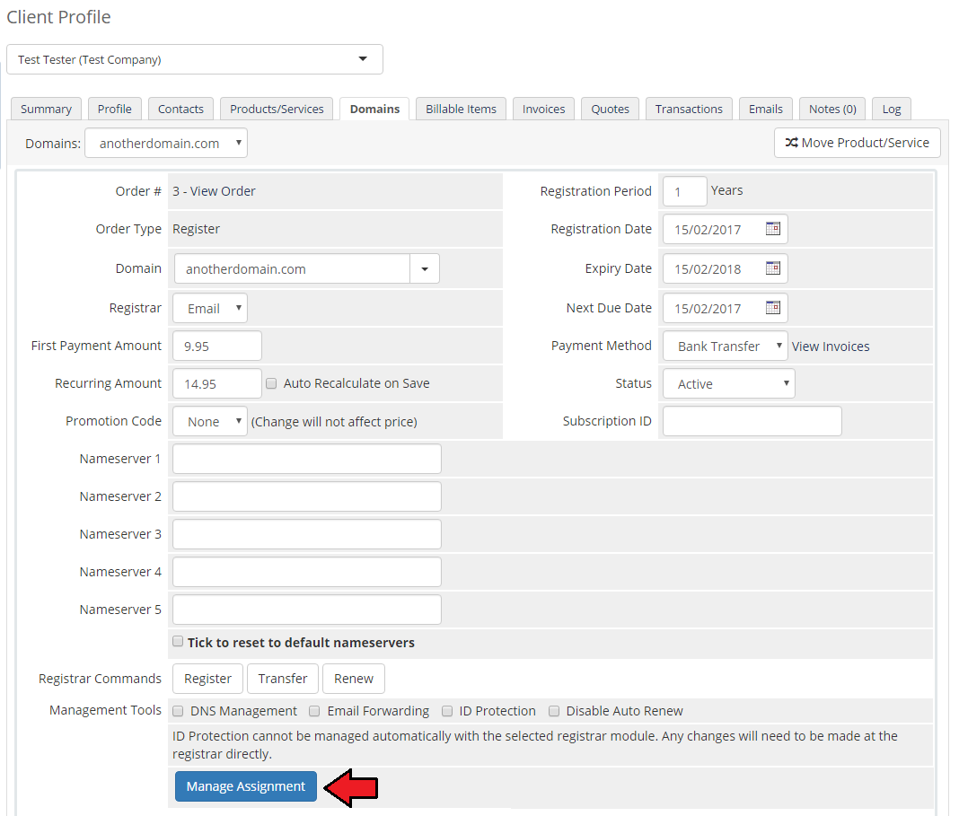959x816 pixels.
Task: Open Status Active dropdown
Action: coord(729,384)
